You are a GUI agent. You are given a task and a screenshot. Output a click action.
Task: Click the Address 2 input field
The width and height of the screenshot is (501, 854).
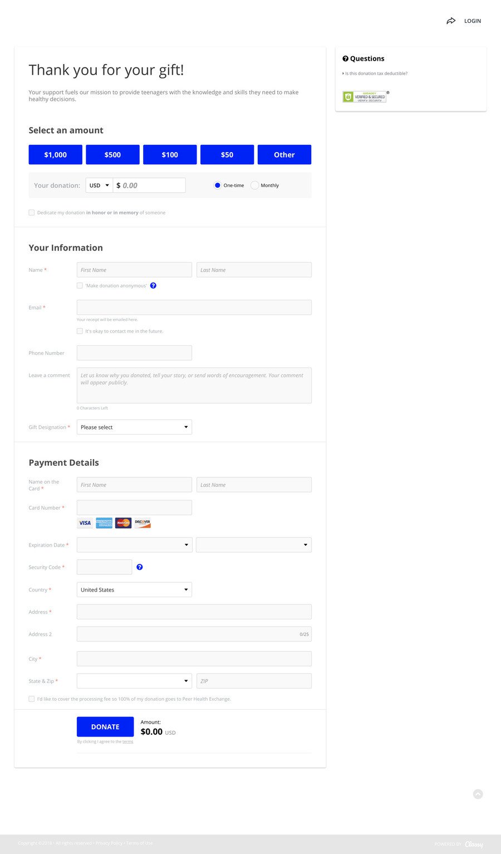pos(194,634)
